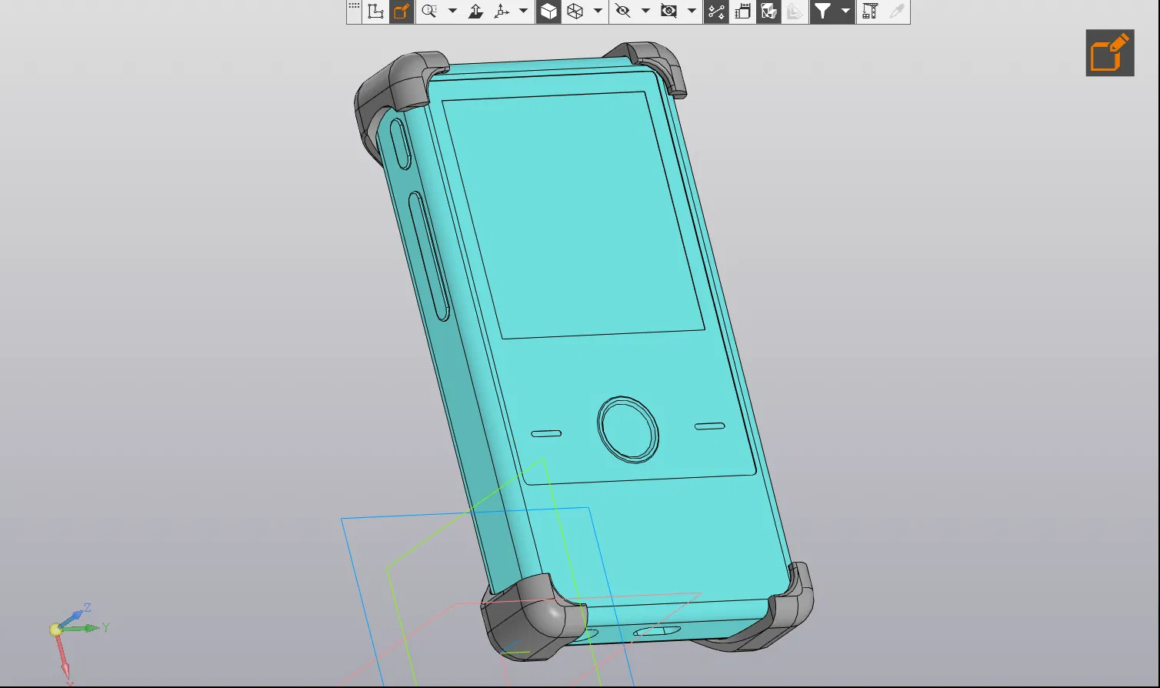Click the greyed-out eyedropper icon
Image resolution: width=1160 pixels, height=688 pixels.
coord(896,12)
